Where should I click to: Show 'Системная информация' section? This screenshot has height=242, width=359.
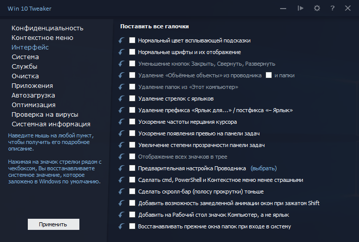pyautogui.click(x=51, y=124)
